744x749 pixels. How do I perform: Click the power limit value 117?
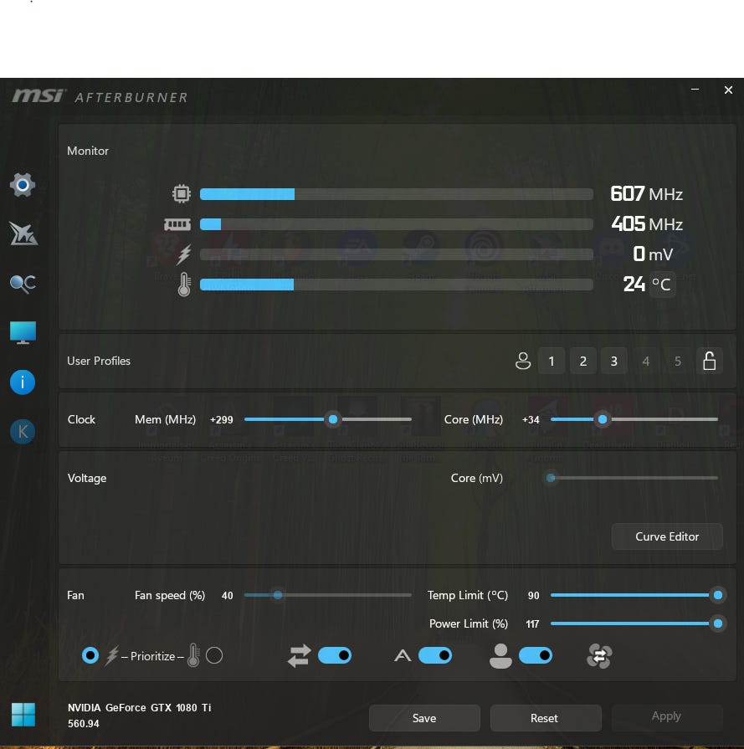point(532,623)
